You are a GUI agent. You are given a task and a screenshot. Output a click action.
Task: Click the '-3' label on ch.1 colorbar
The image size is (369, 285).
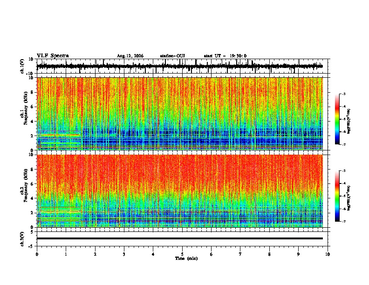(344, 94)
